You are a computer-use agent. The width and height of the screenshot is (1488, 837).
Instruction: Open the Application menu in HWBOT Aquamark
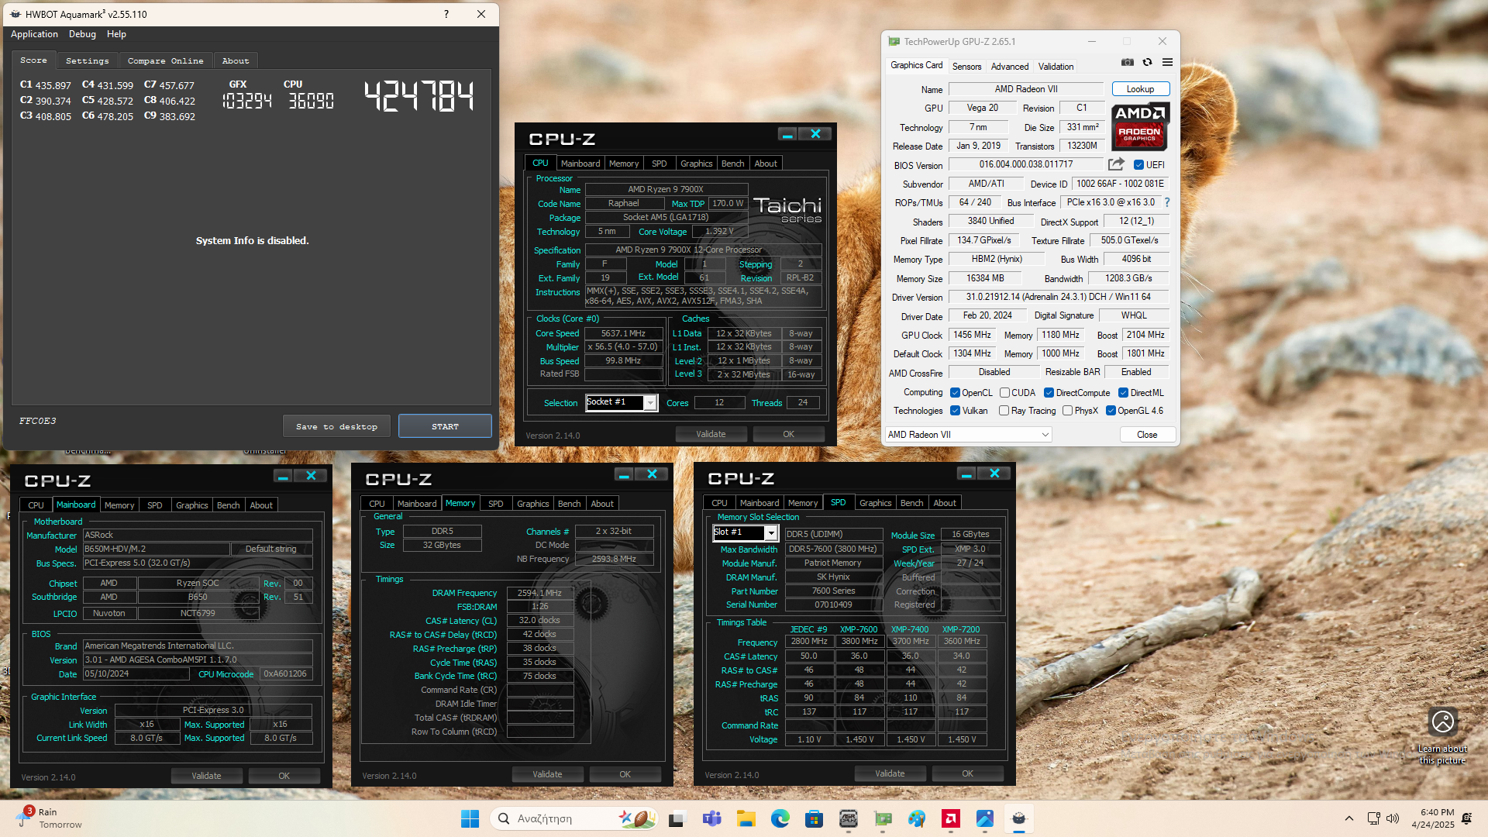(34, 34)
